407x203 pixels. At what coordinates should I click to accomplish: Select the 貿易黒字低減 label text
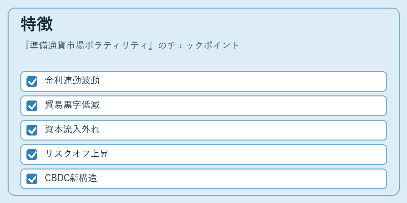(72, 105)
